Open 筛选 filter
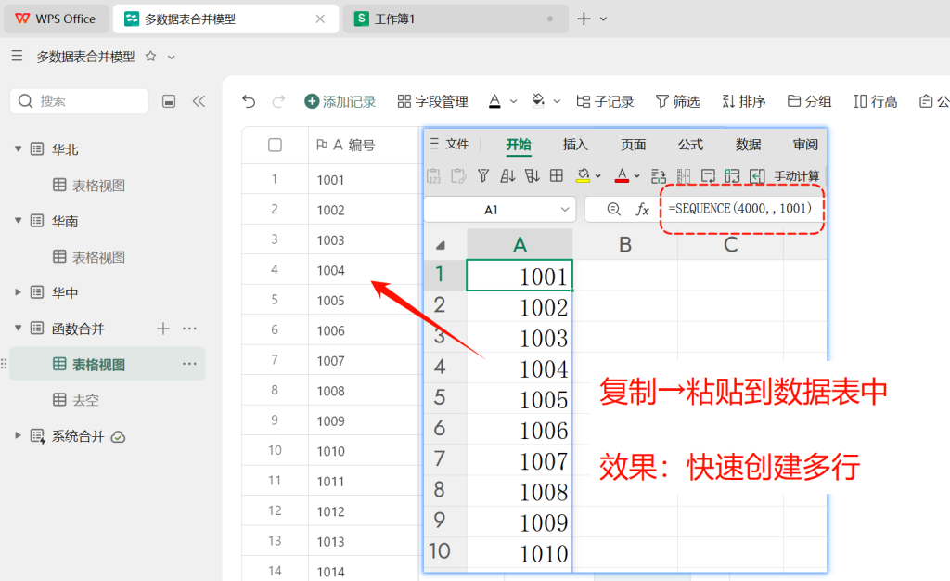Image resolution: width=950 pixels, height=581 pixels. pos(678,101)
